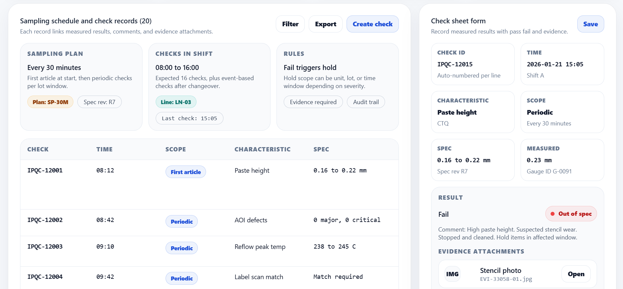Click the Create check button
623x289 pixels.
tap(372, 24)
